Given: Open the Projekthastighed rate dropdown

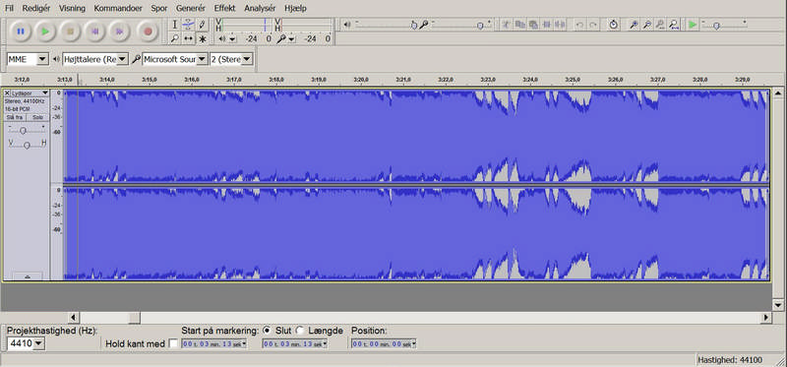Looking at the screenshot, I should click(26, 344).
